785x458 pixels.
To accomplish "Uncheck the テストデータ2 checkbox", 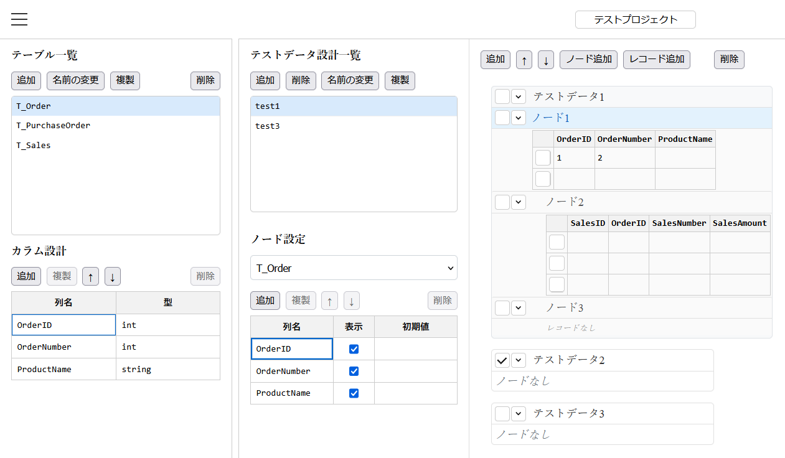I will tap(502, 360).
